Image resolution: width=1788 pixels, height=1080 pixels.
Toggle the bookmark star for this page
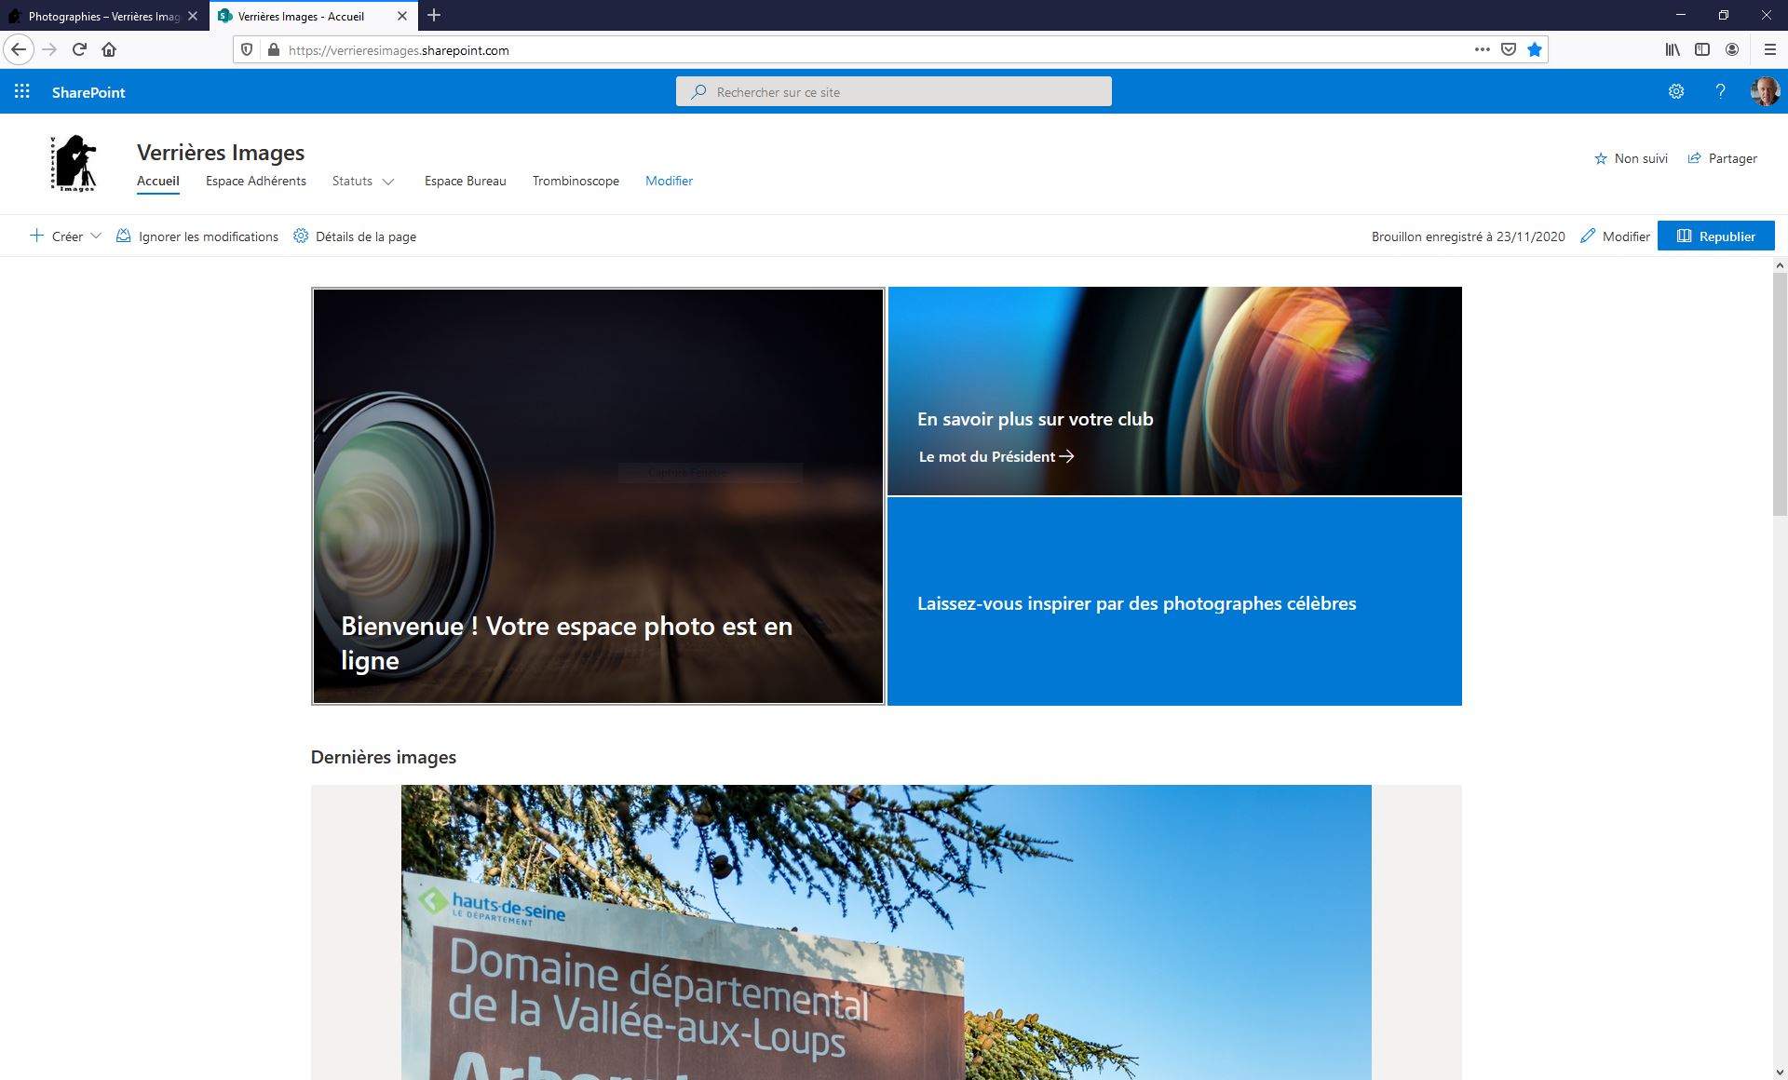(x=1535, y=49)
